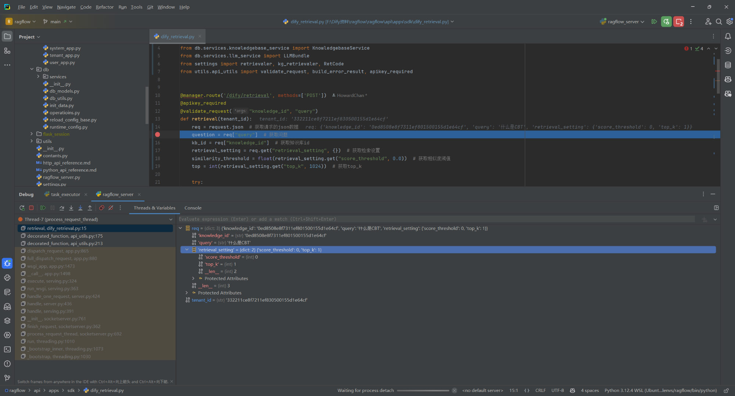
Task: Toggle the red breakpoint on line 15
Action: pyautogui.click(x=158, y=134)
